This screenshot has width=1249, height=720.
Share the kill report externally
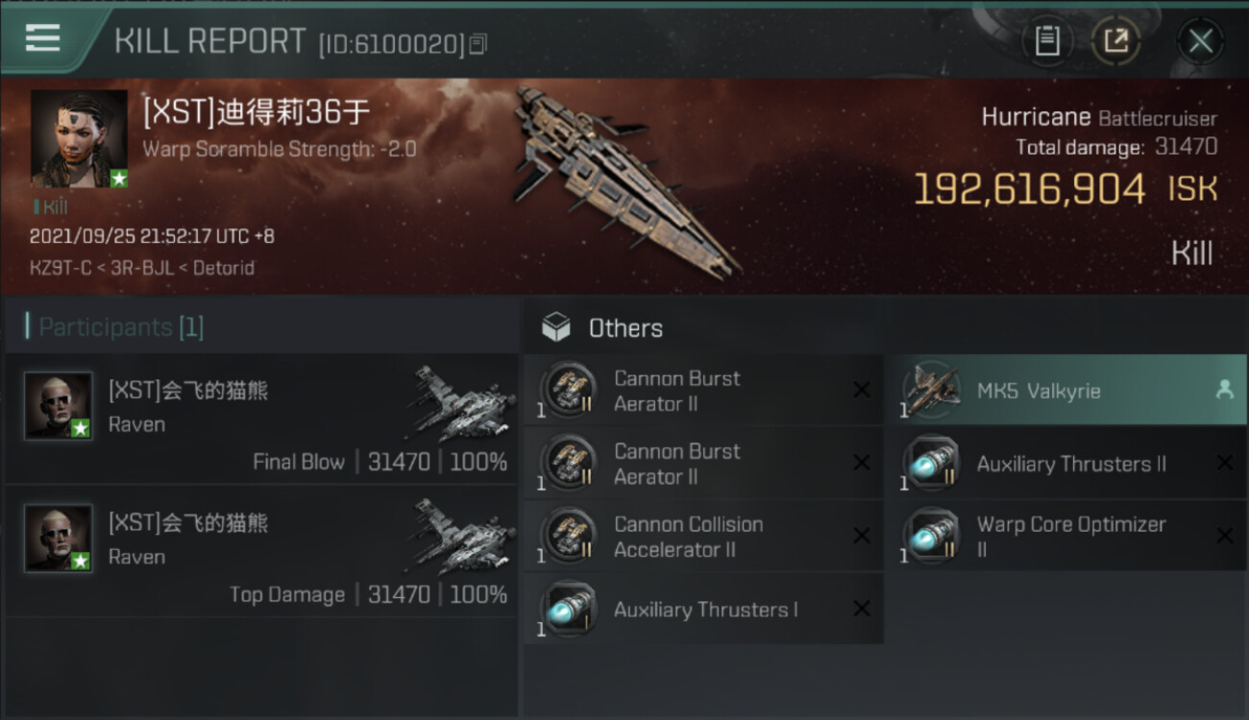[x=1115, y=41]
